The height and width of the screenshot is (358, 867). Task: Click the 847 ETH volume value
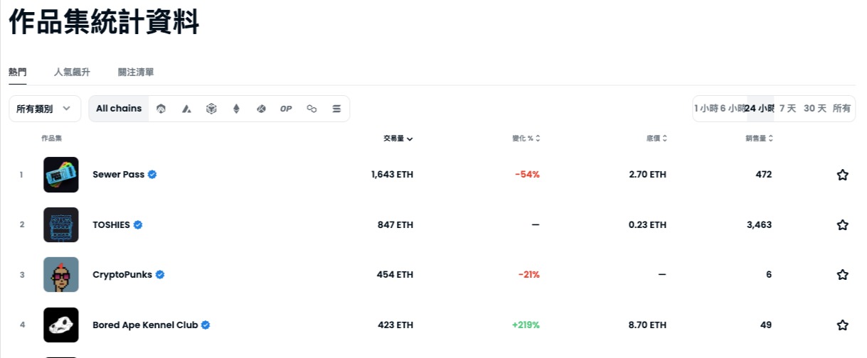(x=395, y=225)
